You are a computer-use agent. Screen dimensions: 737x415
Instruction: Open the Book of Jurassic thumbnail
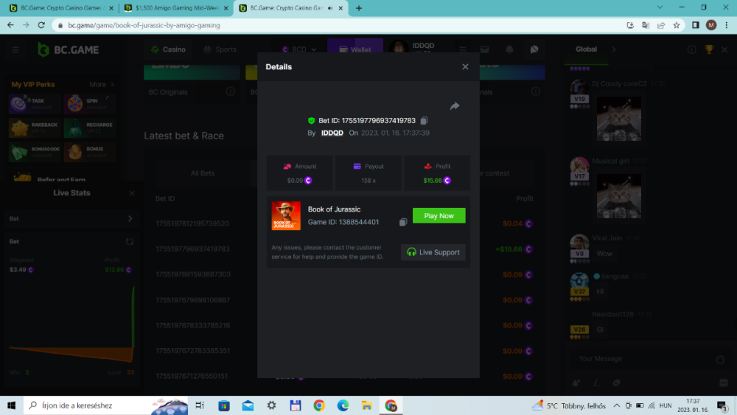286,216
